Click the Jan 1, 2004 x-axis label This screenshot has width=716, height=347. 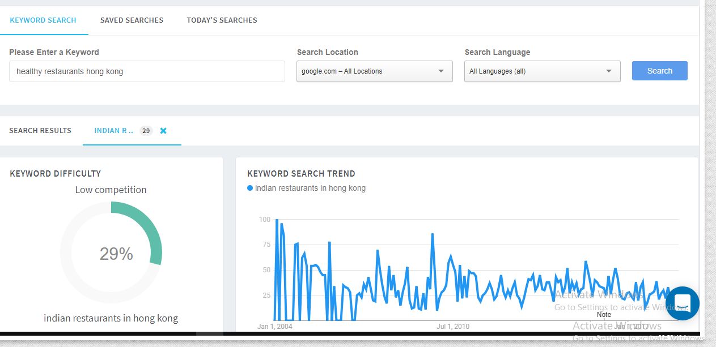tap(275, 327)
